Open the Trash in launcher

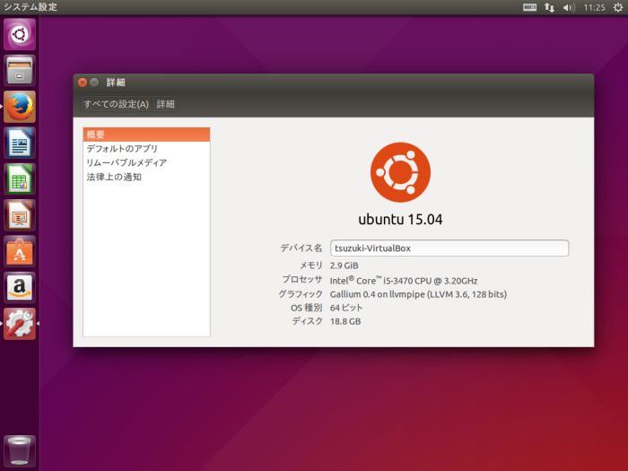(x=20, y=451)
